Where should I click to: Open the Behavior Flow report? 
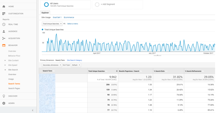click(14, 56)
